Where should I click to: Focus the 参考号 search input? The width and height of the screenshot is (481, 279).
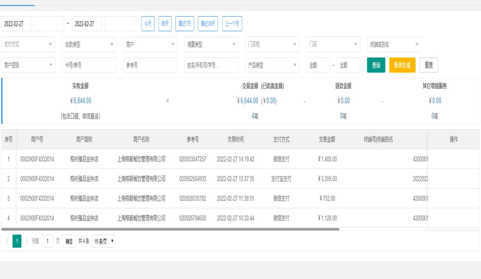click(150, 65)
